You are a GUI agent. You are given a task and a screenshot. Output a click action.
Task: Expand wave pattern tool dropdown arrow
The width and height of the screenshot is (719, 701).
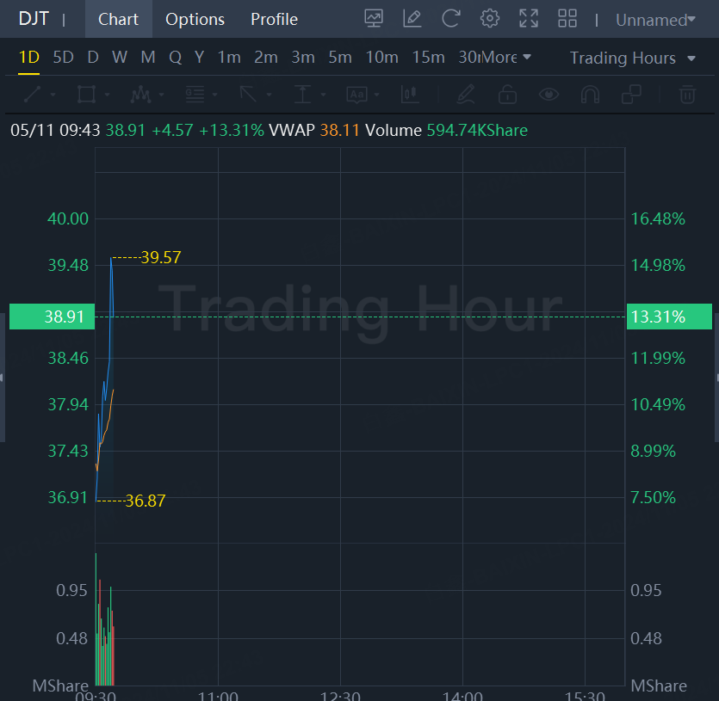tap(161, 95)
